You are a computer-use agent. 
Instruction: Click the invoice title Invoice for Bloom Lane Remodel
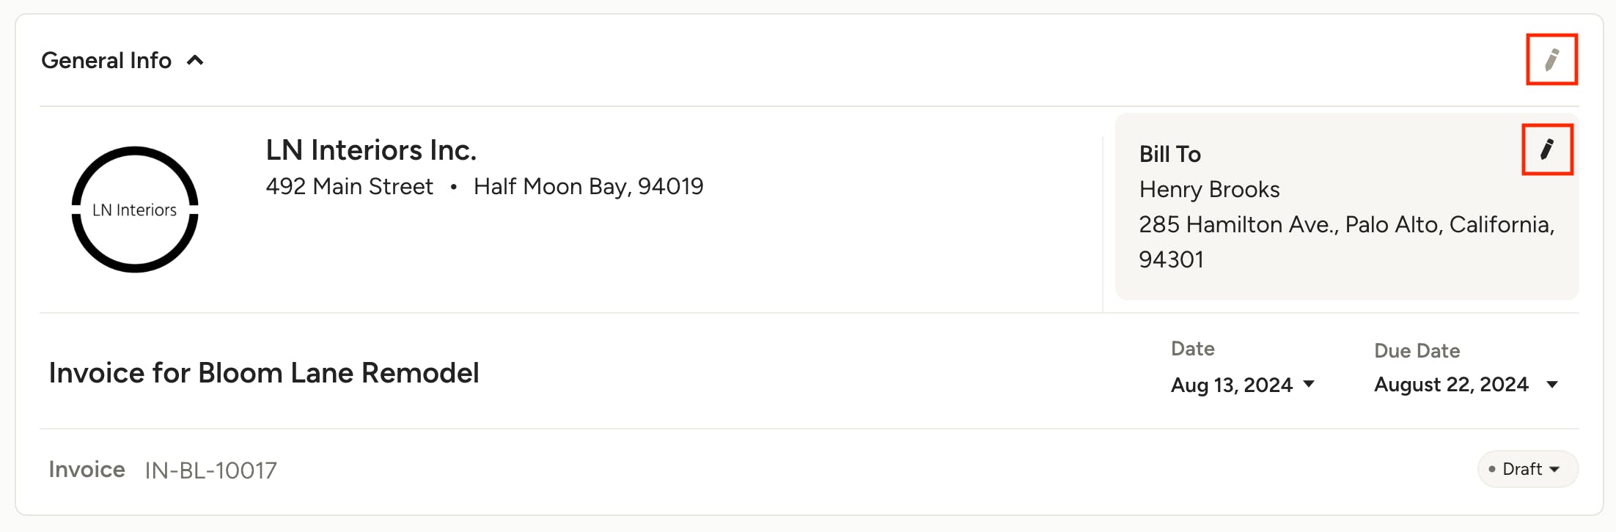pos(264,373)
